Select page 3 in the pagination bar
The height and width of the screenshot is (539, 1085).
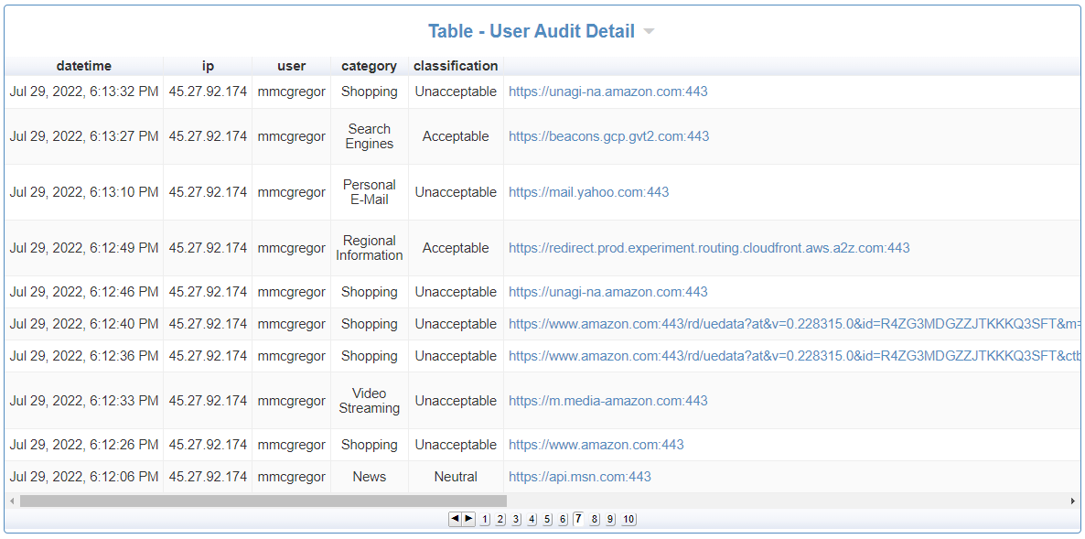coord(515,519)
